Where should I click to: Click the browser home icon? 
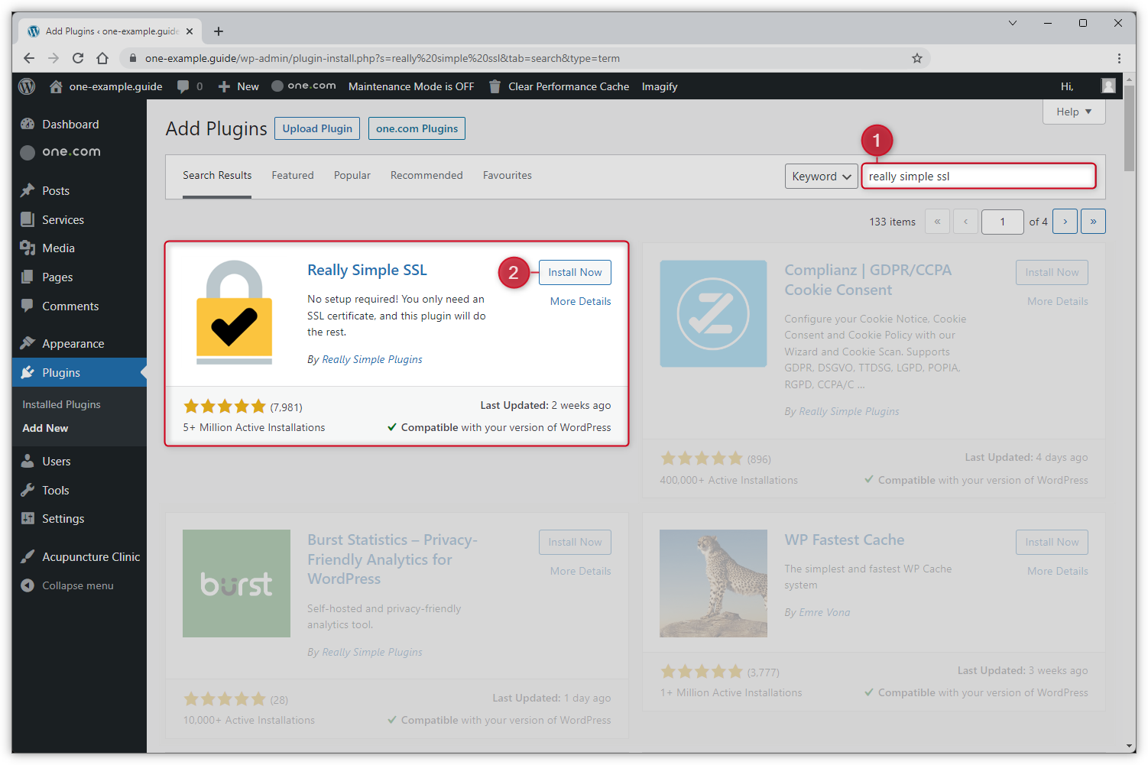pos(102,58)
